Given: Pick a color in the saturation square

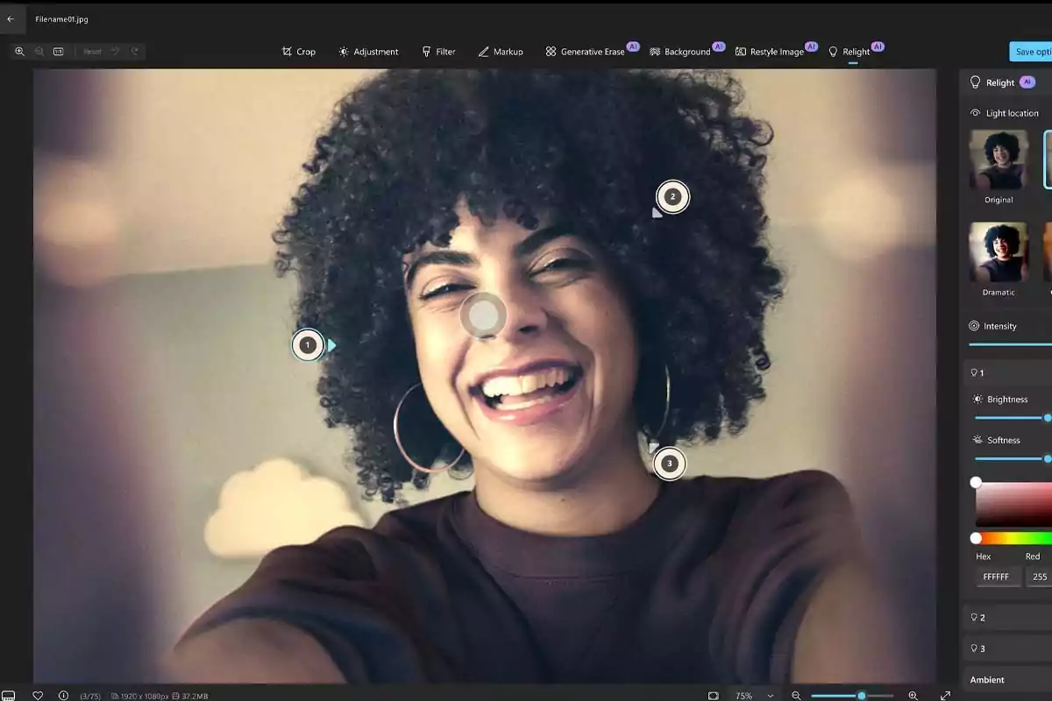Looking at the screenshot, I should [x=1013, y=505].
